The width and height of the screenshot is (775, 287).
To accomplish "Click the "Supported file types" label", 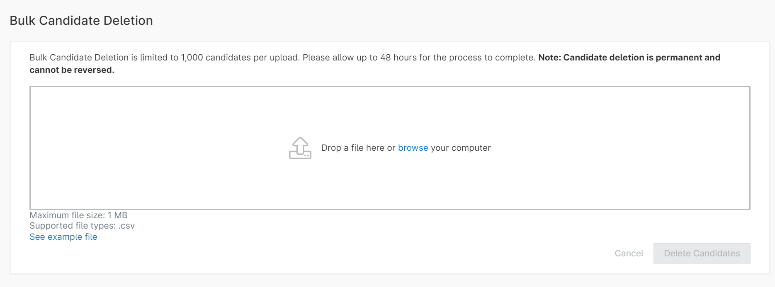I will (x=72, y=226).
